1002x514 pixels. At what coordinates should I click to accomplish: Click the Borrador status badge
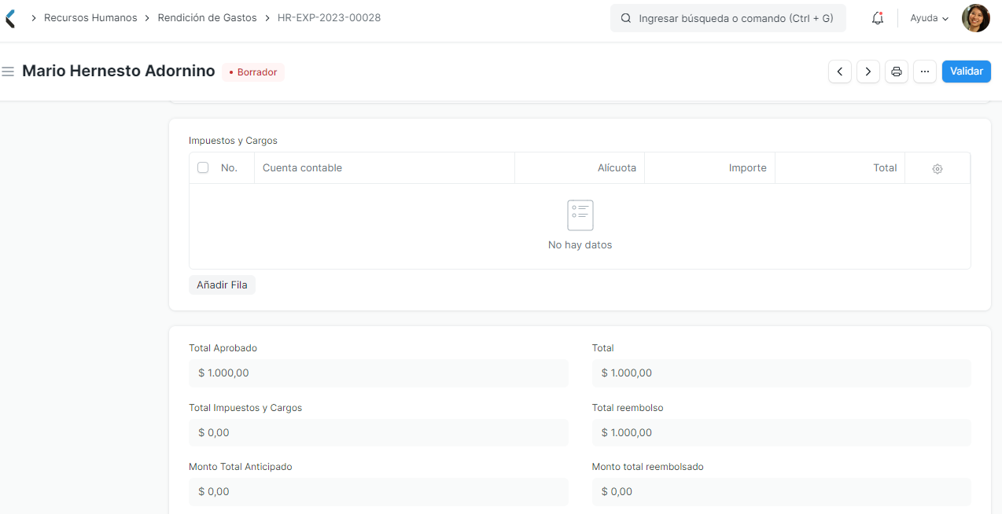253,72
